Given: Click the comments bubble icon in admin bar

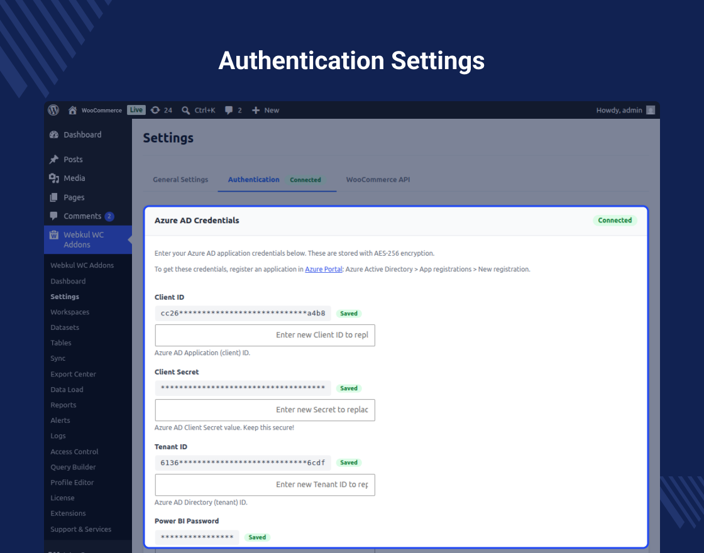Looking at the screenshot, I should coord(229,111).
